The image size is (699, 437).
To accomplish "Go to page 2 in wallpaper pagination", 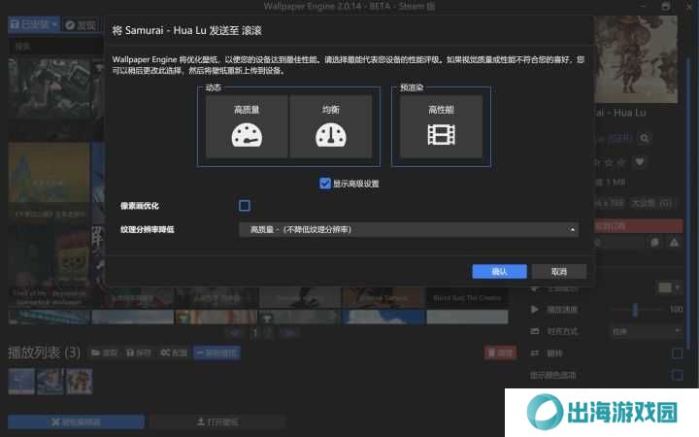I will (268, 333).
